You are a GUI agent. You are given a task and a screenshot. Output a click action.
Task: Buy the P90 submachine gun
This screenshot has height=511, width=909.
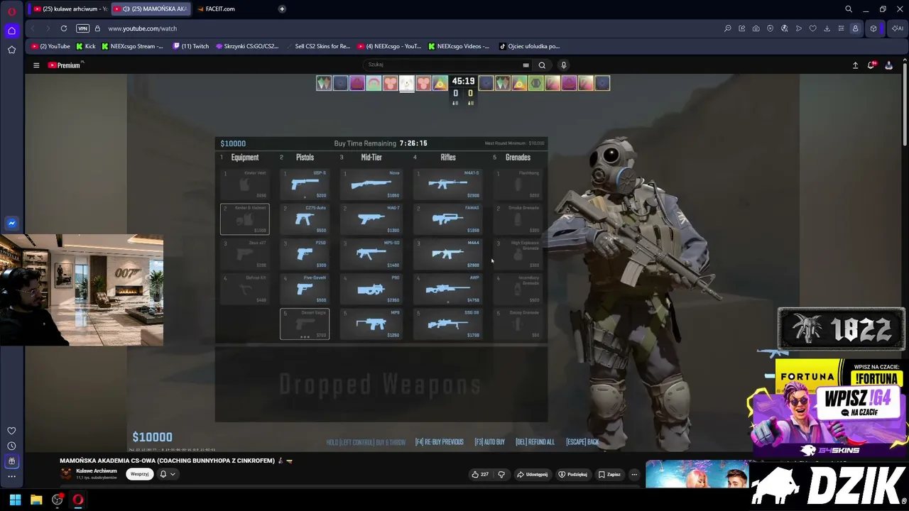pos(371,289)
